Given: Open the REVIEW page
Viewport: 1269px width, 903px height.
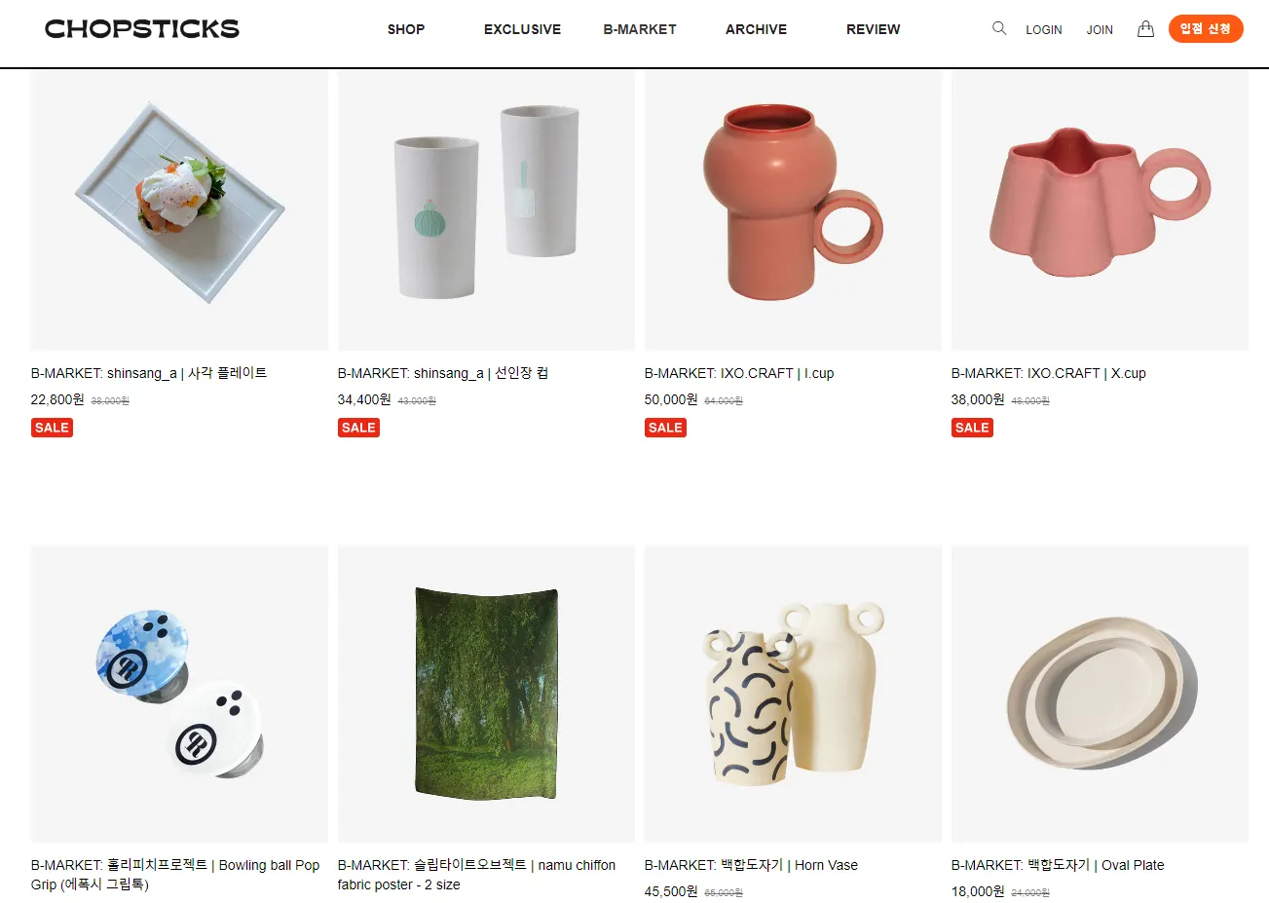Looking at the screenshot, I should coord(874,29).
